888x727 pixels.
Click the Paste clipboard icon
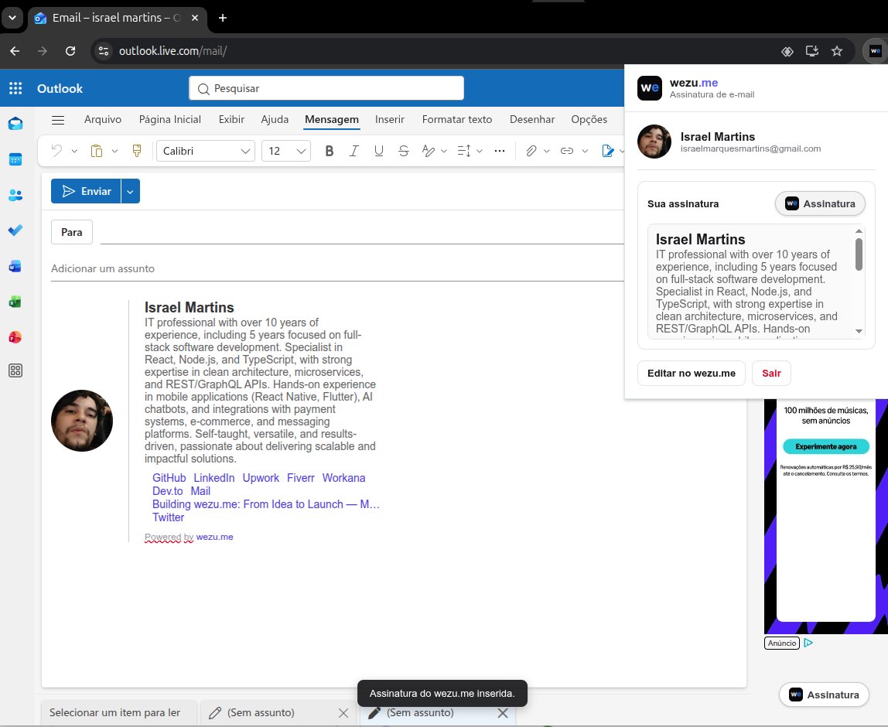[x=97, y=151]
